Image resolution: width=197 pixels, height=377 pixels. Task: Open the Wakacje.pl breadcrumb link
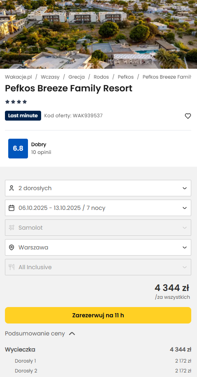coord(19,77)
